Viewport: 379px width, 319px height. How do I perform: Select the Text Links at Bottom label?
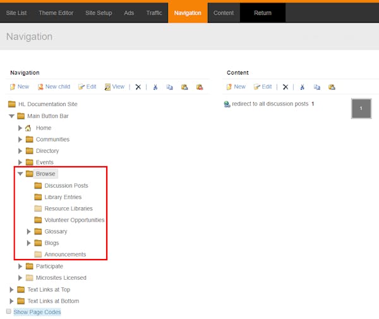click(x=53, y=301)
